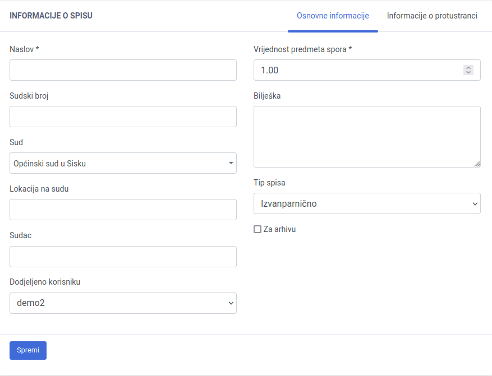The height and width of the screenshot is (376, 492).
Task: Focus the Sudski broj input
Action: [123, 117]
